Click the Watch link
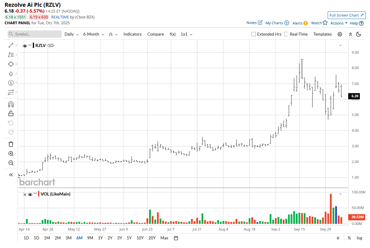This screenshot has width=370, height=248. click(x=316, y=23)
